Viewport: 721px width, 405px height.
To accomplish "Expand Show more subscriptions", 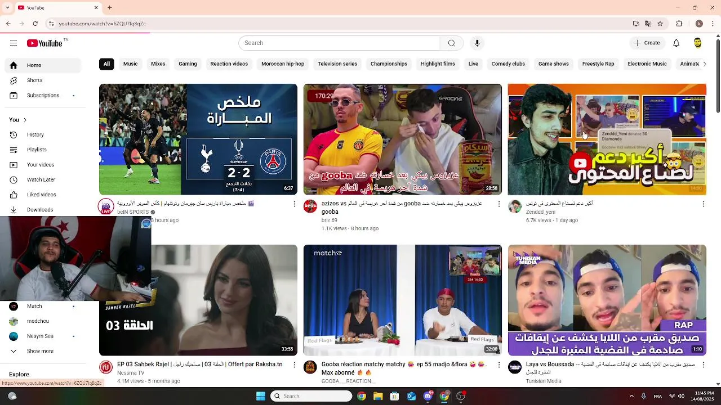I will tap(43, 351).
